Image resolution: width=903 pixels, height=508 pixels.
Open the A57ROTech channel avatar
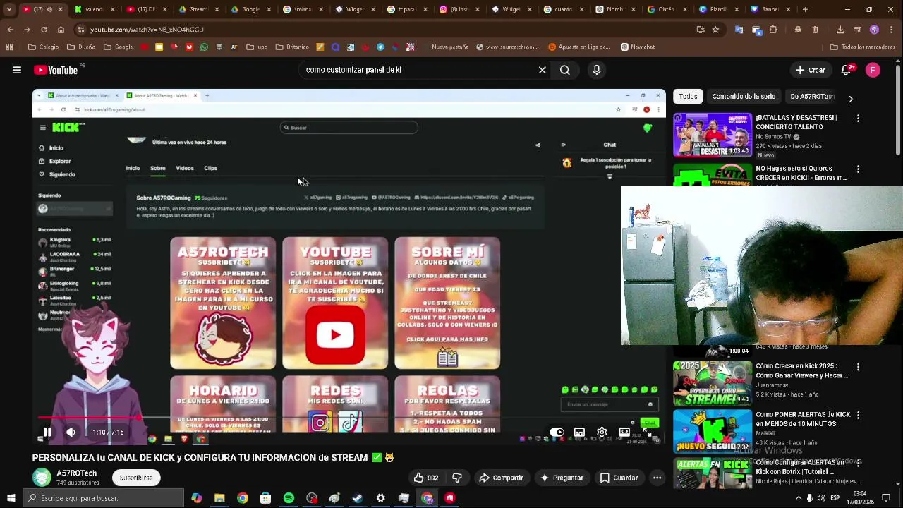[x=42, y=478]
